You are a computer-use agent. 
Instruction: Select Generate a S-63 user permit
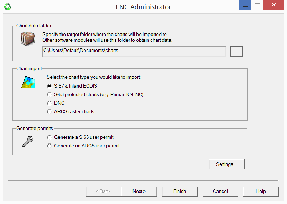(x=49, y=137)
